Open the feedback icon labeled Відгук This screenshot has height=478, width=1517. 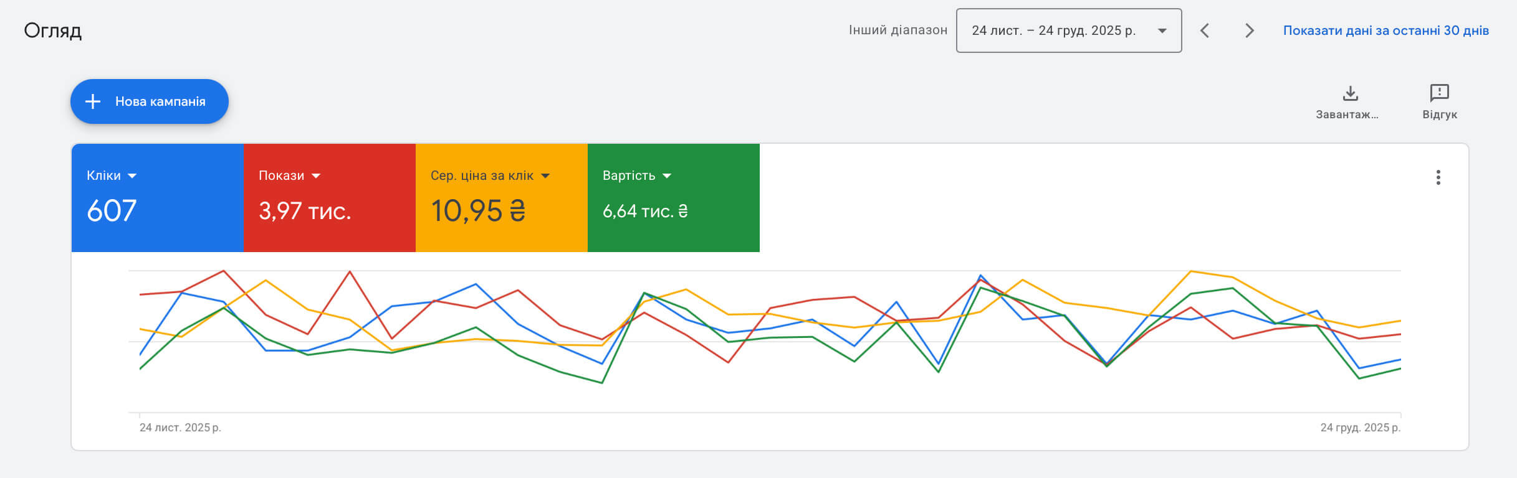pyautogui.click(x=1439, y=94)
